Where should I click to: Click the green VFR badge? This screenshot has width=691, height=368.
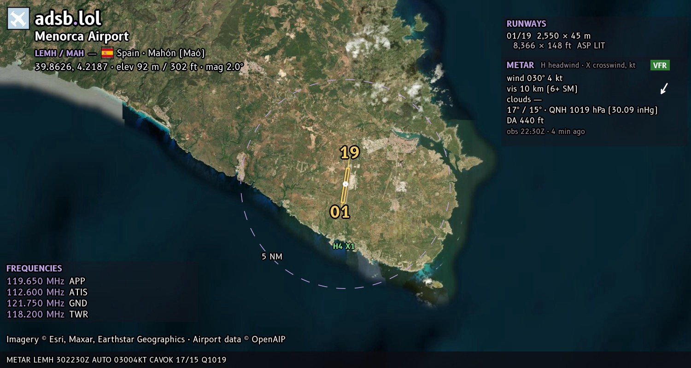coord(660,65)
